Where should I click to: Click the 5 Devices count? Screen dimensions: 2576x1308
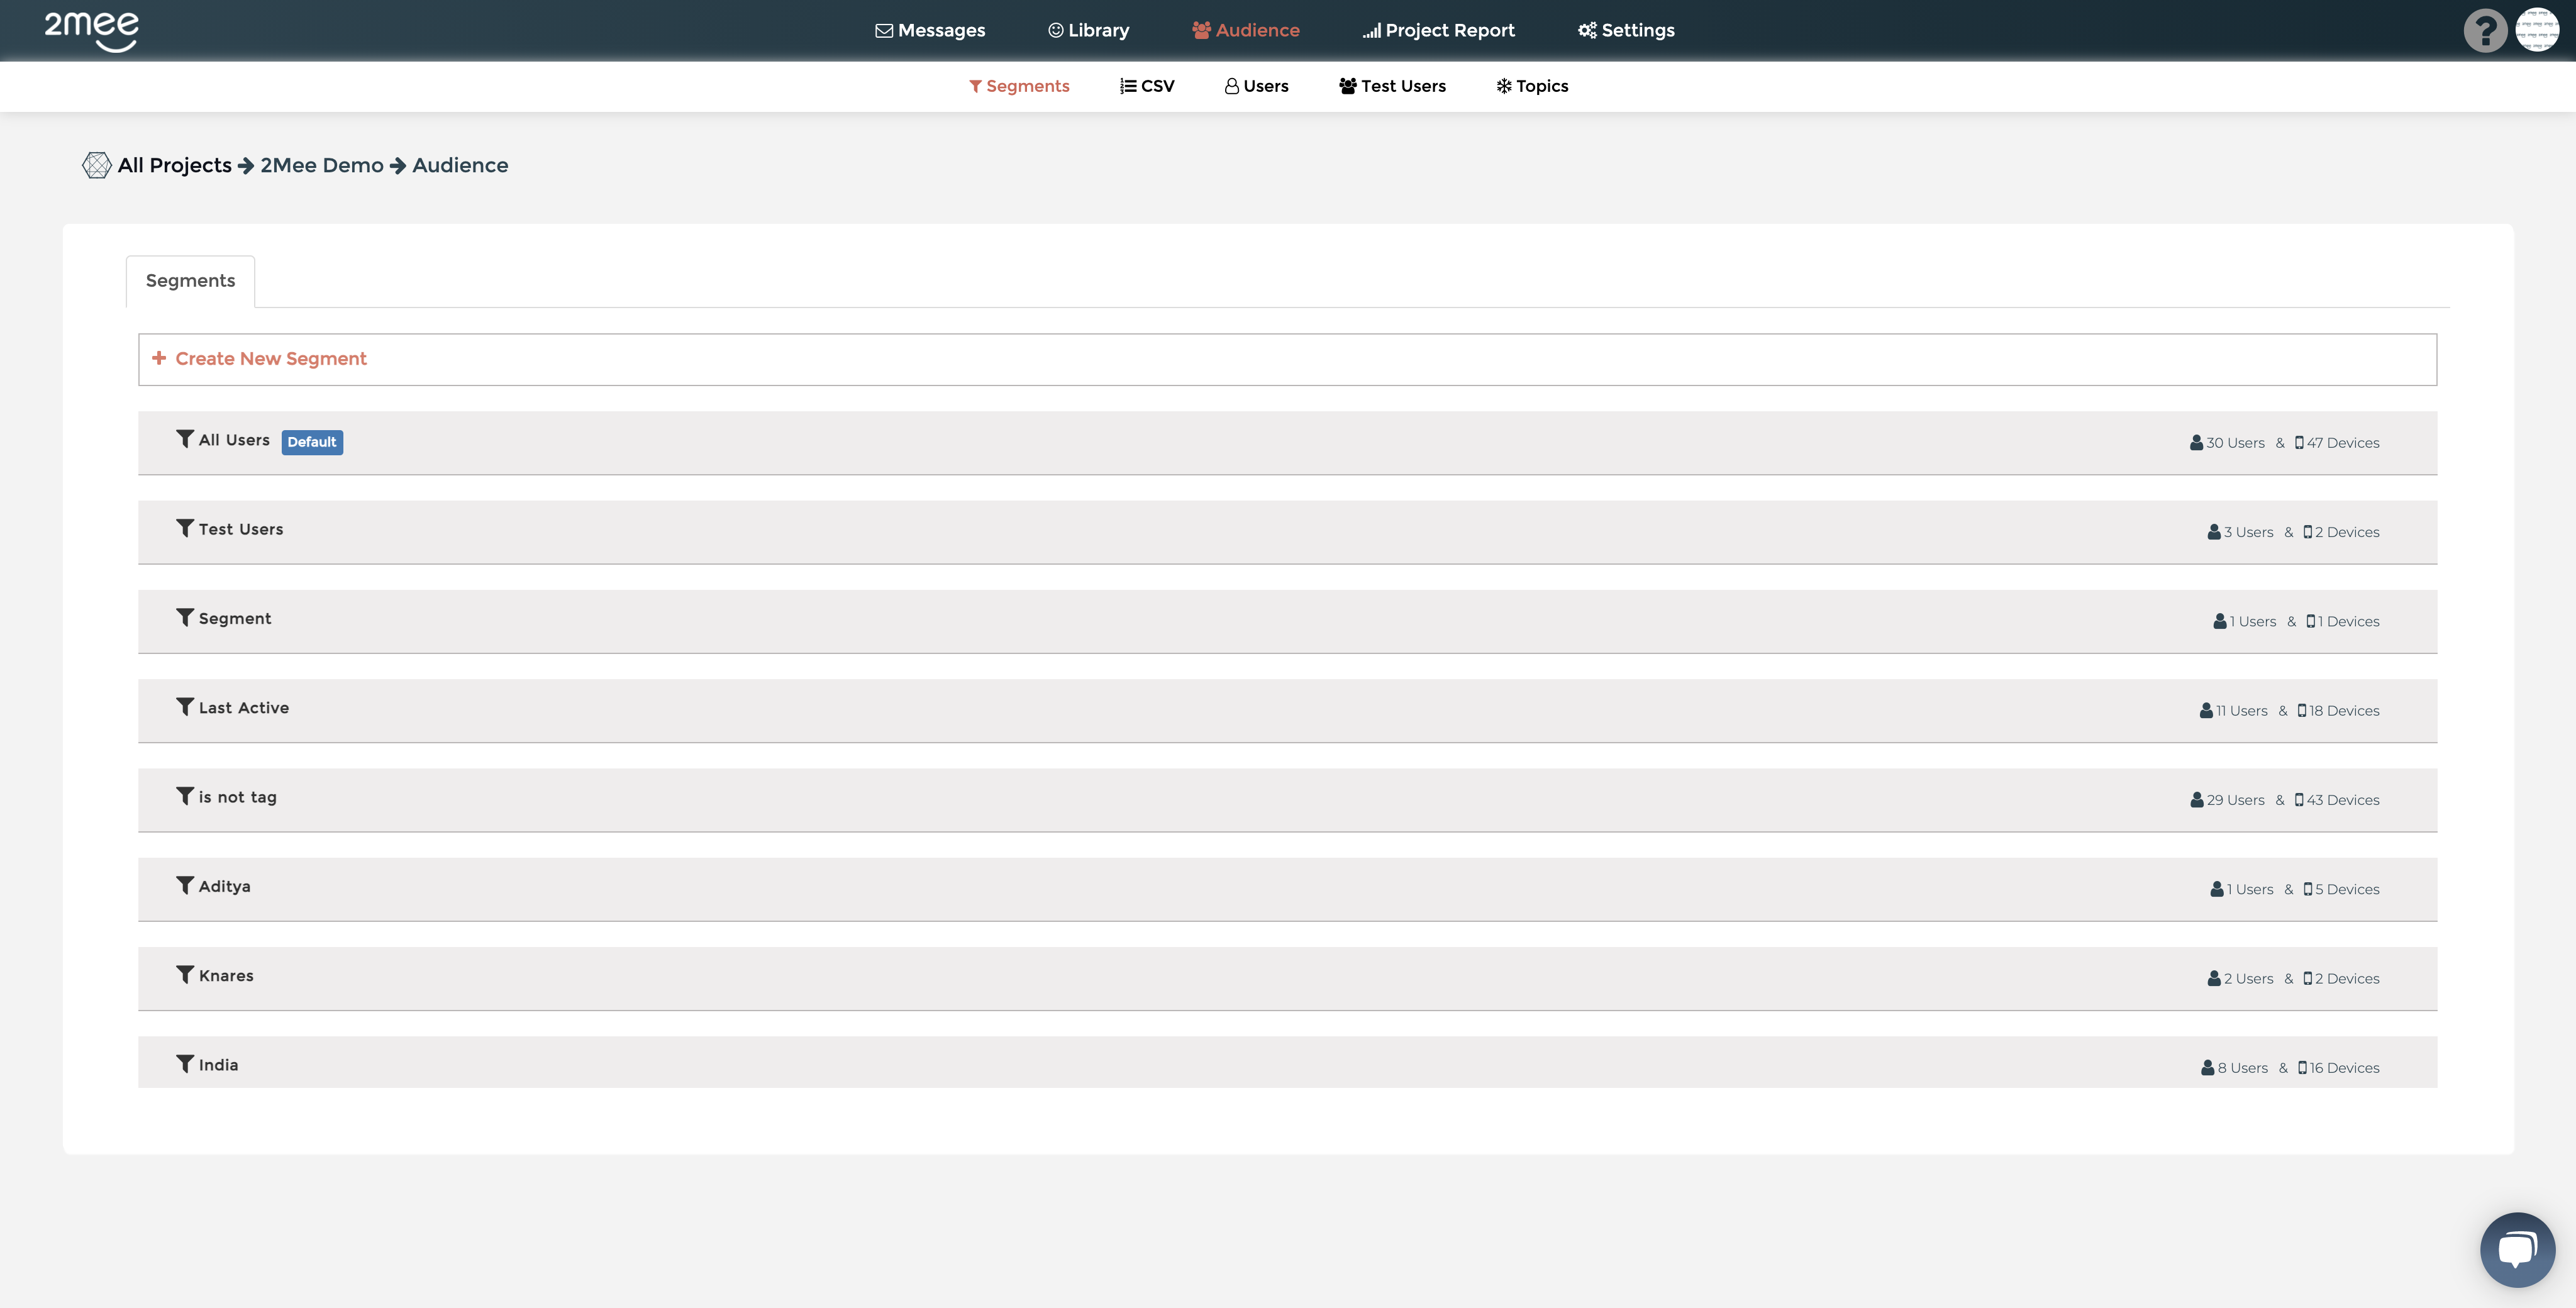(2347, 890)
